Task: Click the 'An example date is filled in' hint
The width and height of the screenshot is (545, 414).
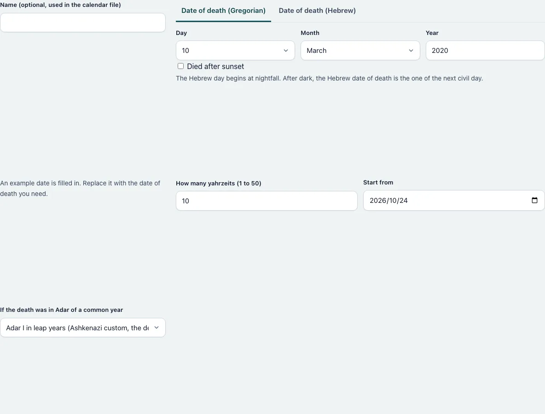Action: 80,188
